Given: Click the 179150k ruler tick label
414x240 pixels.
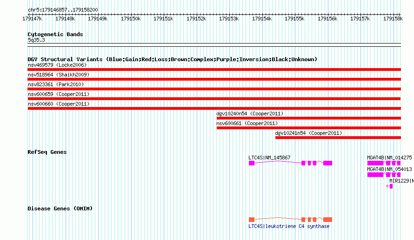Looking at the screenshot, I should coord(131,19).
